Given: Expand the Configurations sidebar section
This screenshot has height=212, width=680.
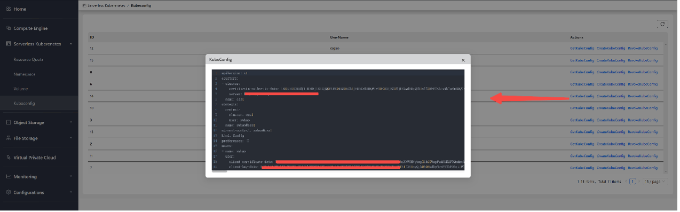Looking at the screenshot, I should point(71,192).
